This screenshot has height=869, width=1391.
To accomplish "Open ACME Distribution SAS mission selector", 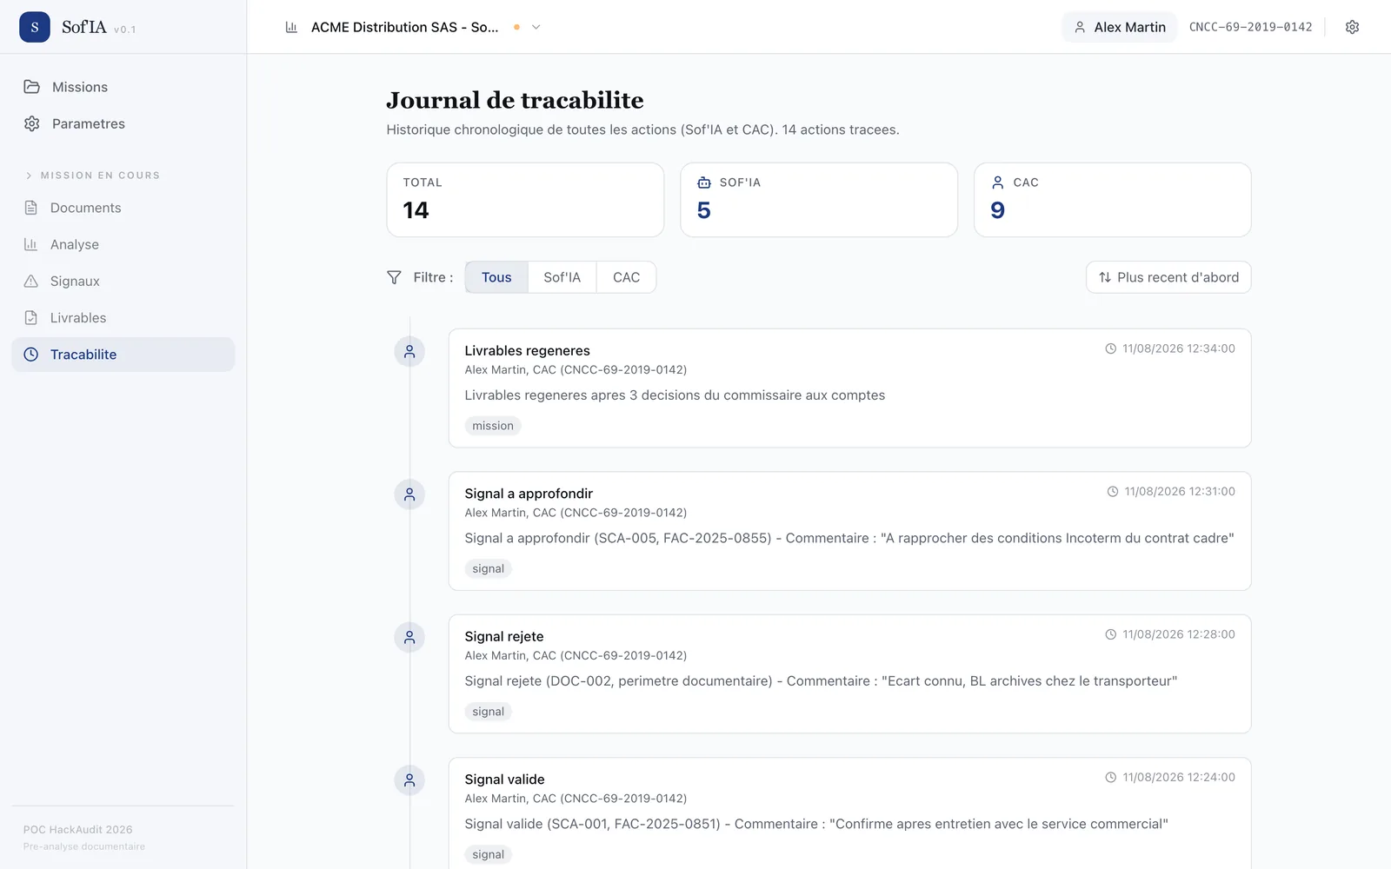I will click(x=413, y=27).
